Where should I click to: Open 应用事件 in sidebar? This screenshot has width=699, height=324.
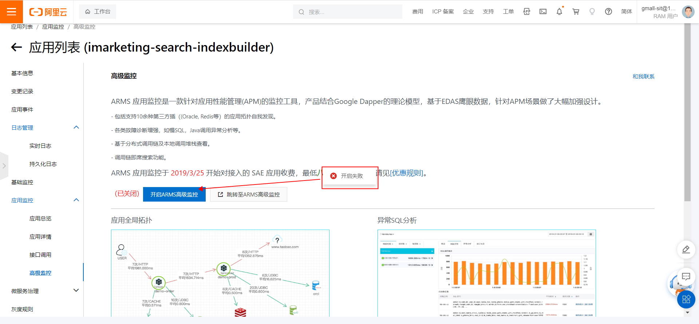pyautogui.click(x=22, y=110)
